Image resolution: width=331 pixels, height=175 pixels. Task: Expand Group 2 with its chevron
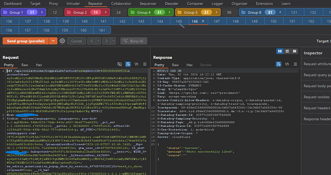click(x=105, y=12)
